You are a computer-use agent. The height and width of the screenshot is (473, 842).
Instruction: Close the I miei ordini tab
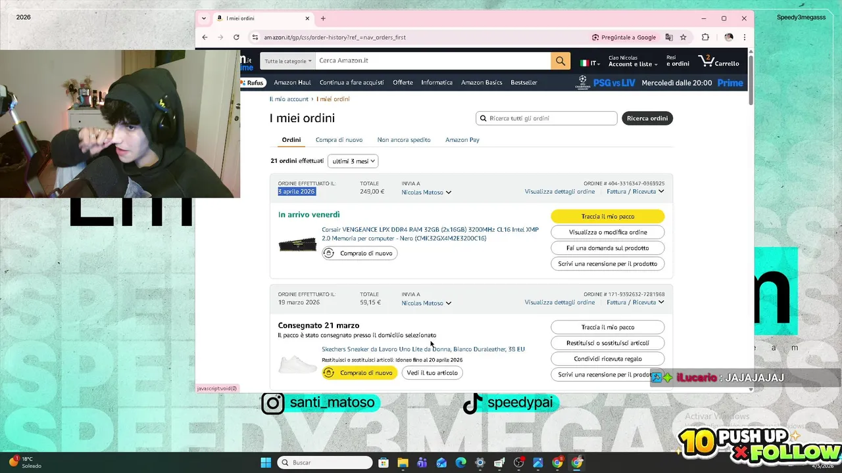pos(307,18)
